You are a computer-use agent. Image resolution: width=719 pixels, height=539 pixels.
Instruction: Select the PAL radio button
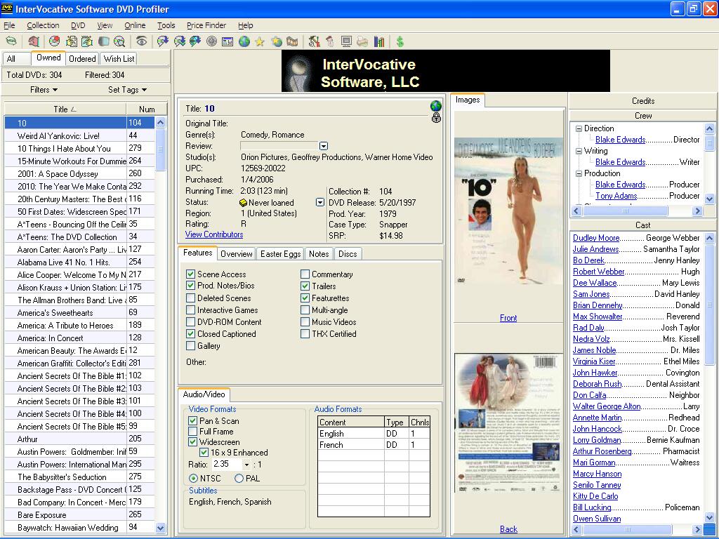(239, 478)
